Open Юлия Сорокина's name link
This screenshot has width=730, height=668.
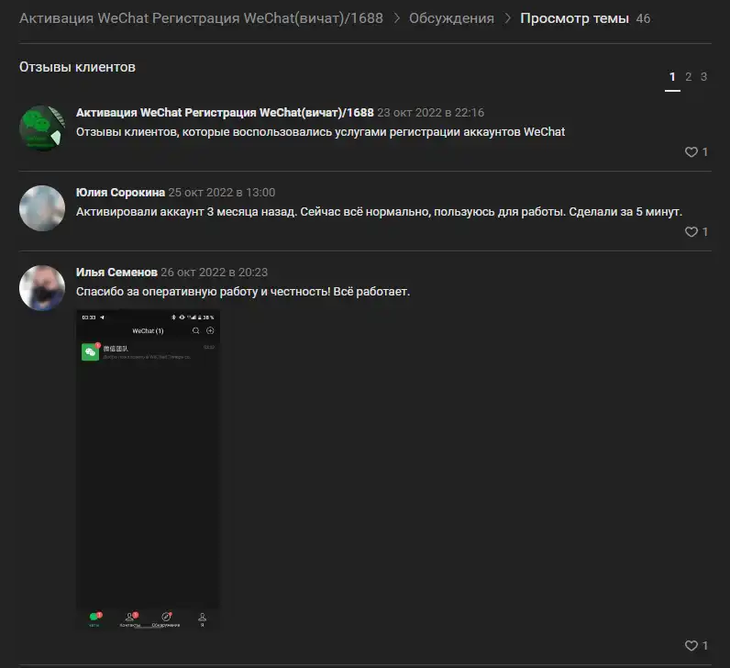pos(120,193)
